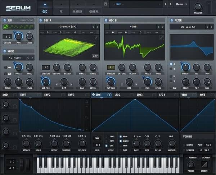Select next OSC B wavetable
This screenshot has height=175, width=216.
coord(163,27)
